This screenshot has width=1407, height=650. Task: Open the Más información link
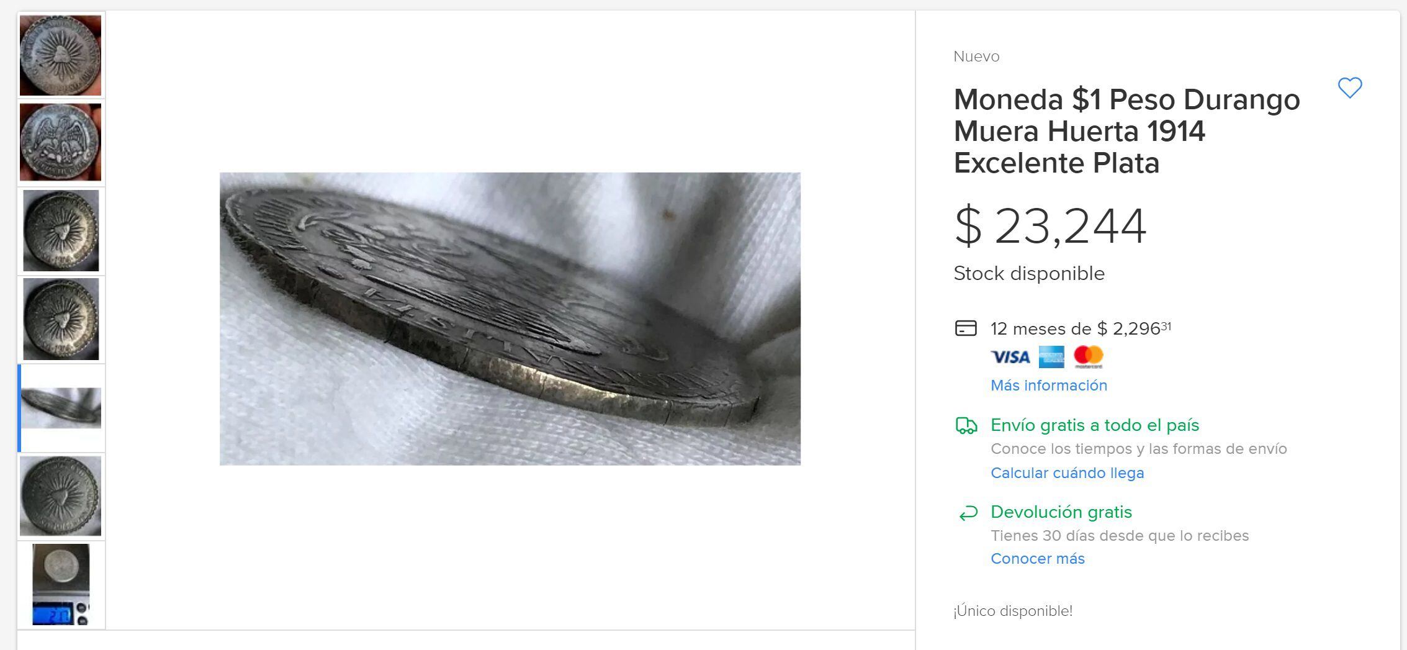pos(1048,386)
